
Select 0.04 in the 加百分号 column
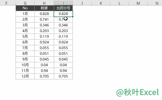pyautogui.click(x=63, y=65)
